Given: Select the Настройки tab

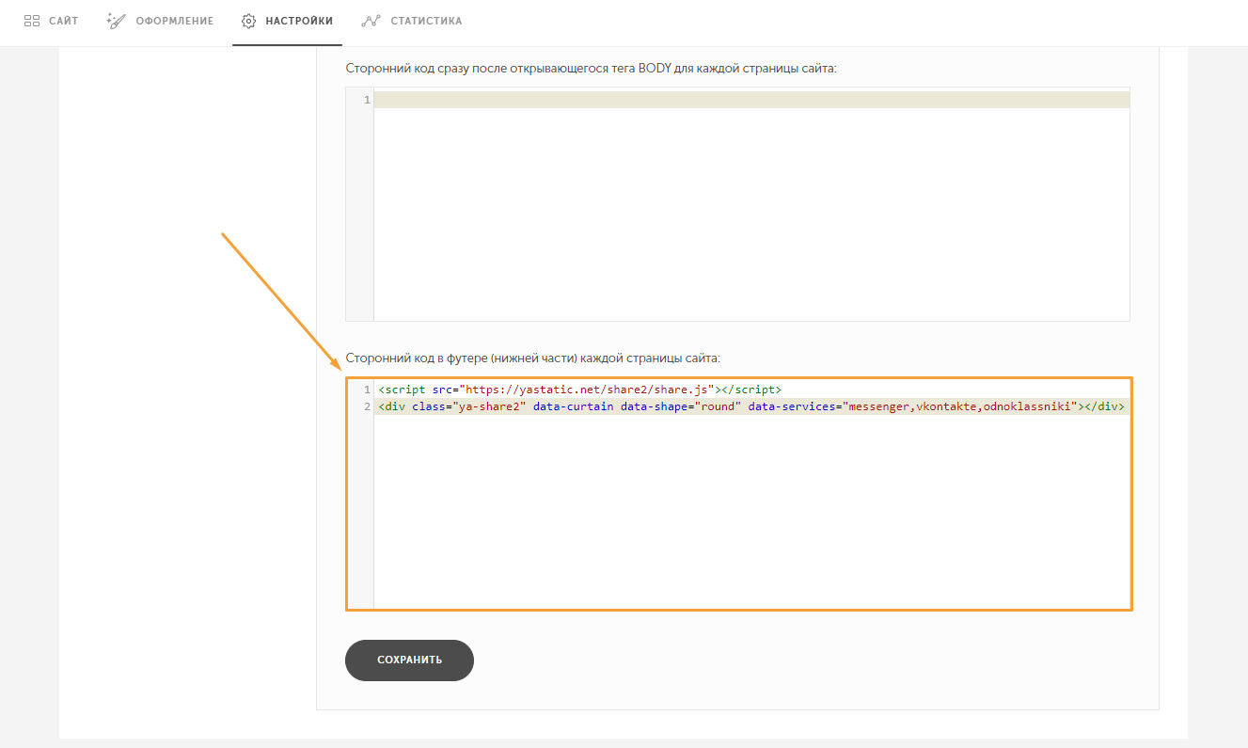Looking at the screenshot, I should (287, 21).
